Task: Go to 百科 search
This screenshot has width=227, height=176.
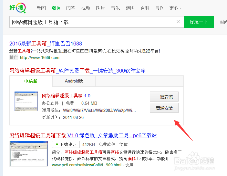Action: click(145, 8)
